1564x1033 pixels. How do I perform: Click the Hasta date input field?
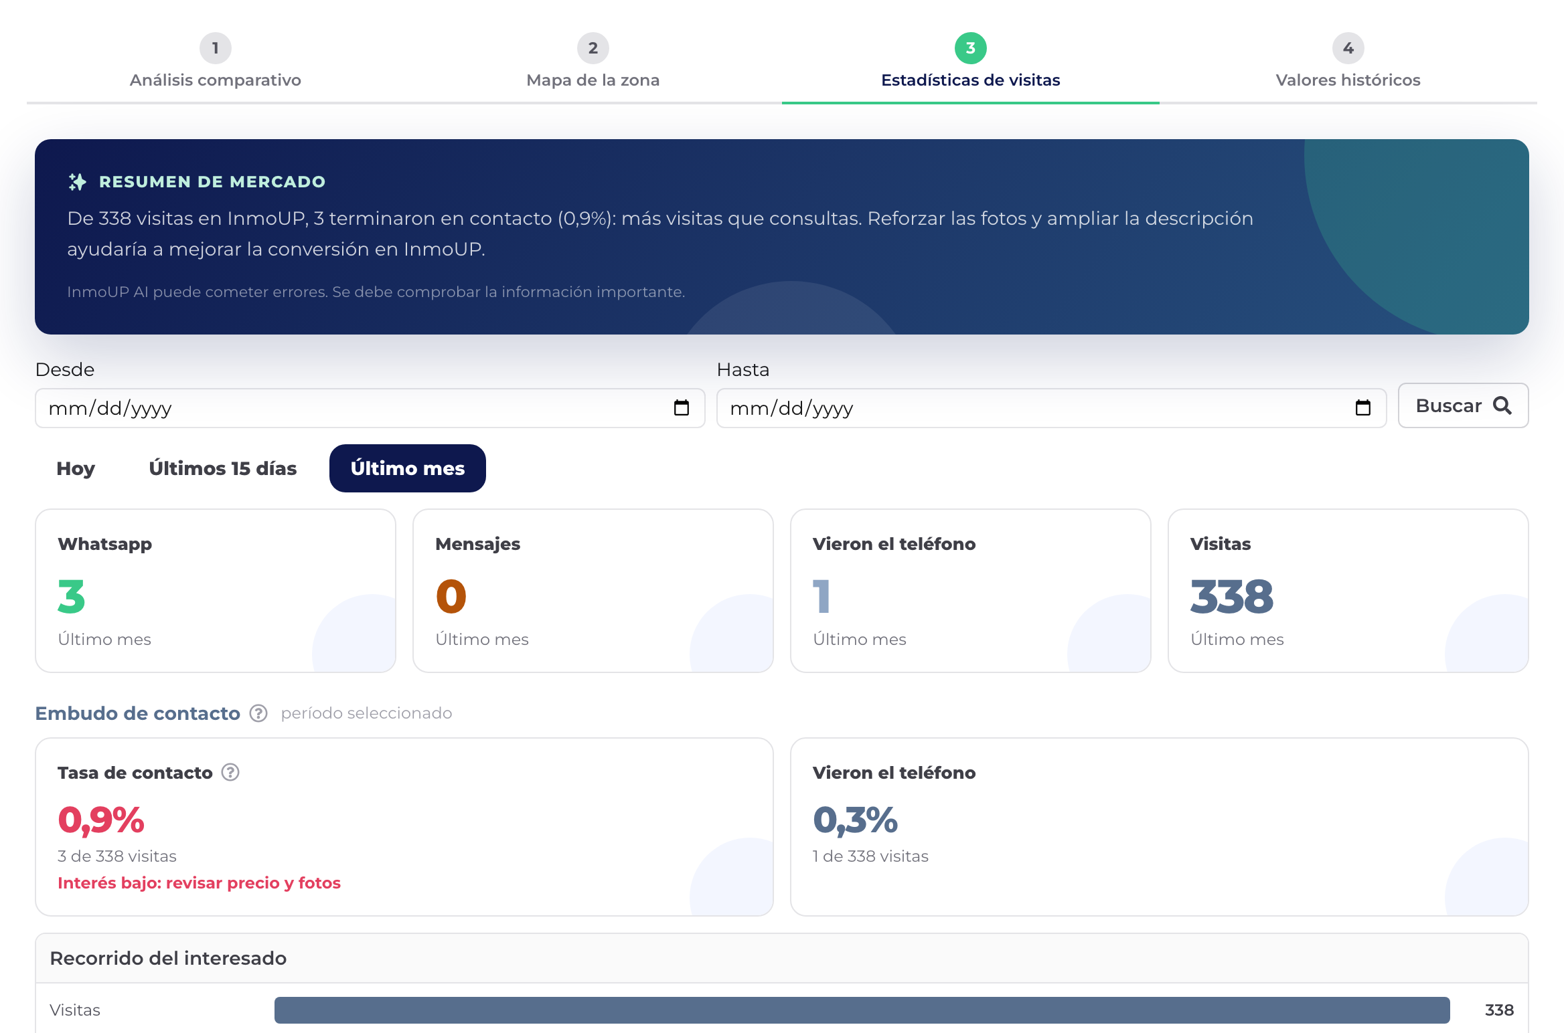[x=1051, y=408]
